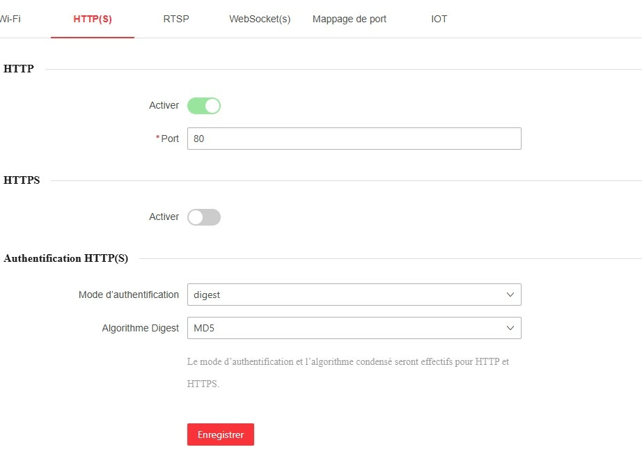
Task: Click the Port field label
Action: pos(170,139)
